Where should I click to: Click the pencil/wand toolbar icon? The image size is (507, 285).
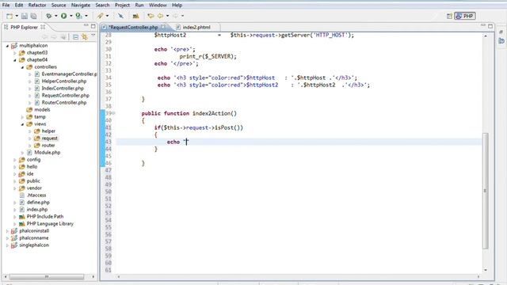click(101, 16)
